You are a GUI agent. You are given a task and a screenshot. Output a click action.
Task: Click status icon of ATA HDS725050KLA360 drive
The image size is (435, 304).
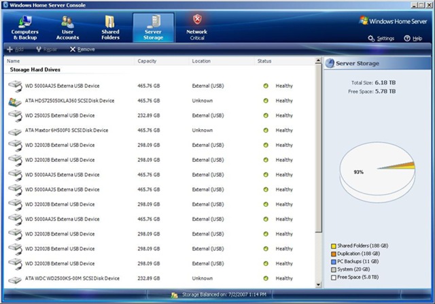266,101
